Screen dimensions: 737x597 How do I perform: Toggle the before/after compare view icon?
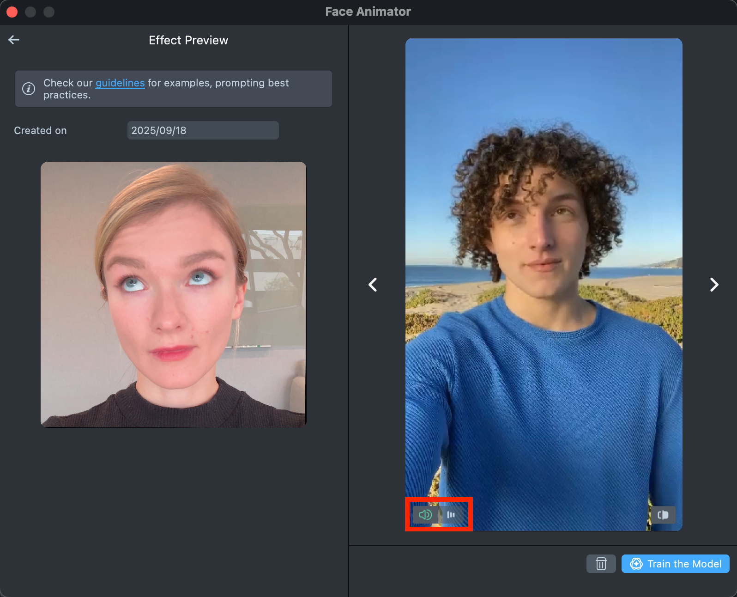click(663, 515)
